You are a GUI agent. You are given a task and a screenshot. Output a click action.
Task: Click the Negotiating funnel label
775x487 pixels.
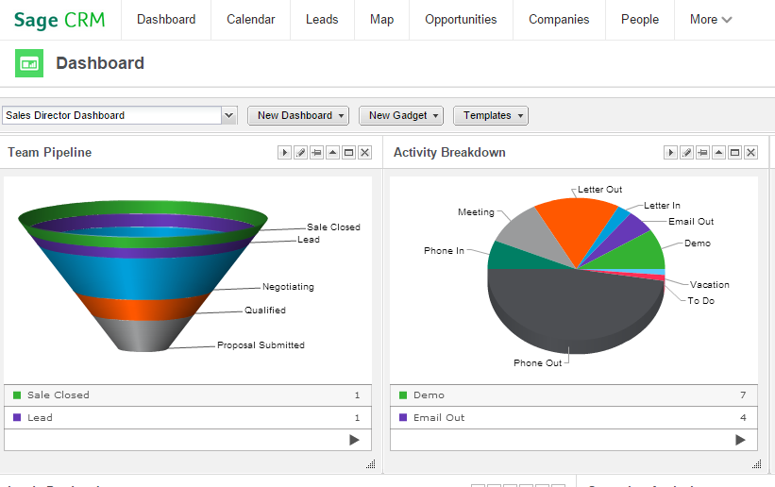click(288, 287)
